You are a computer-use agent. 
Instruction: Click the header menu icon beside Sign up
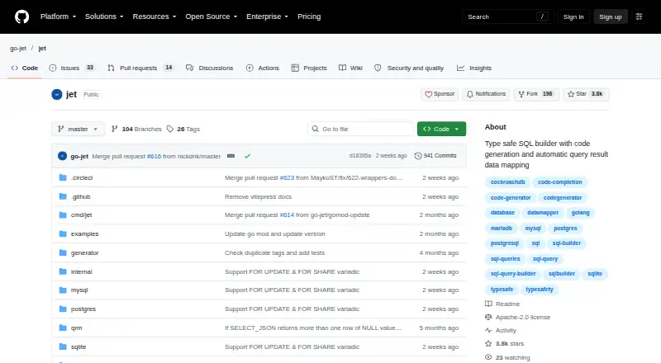[639, 16]
